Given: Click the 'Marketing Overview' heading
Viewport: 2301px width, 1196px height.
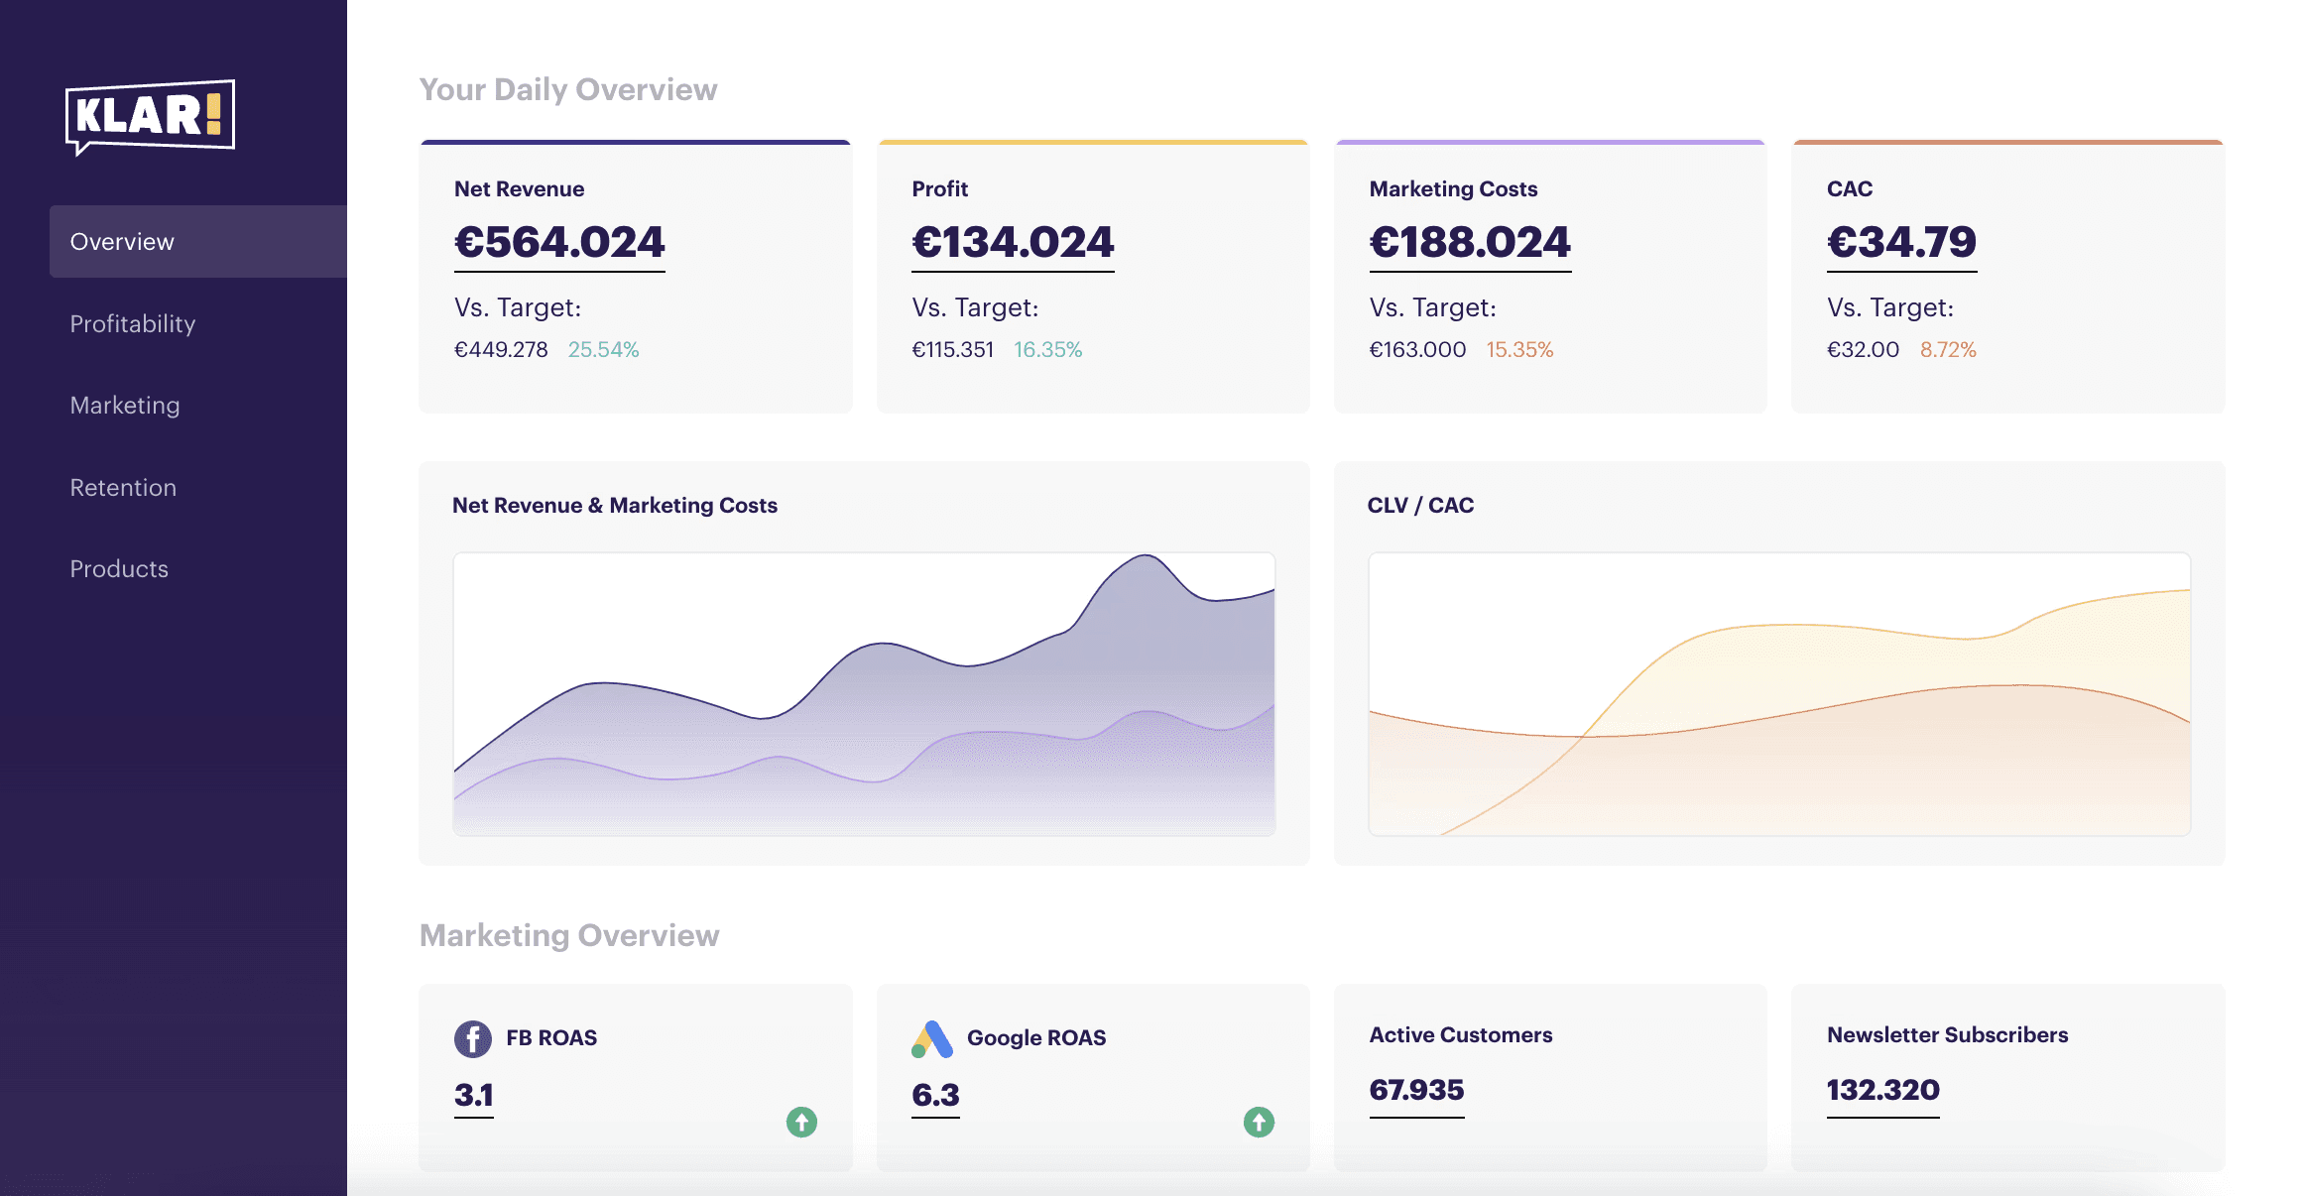Looking at the screenshot, I should click(569, 935).
